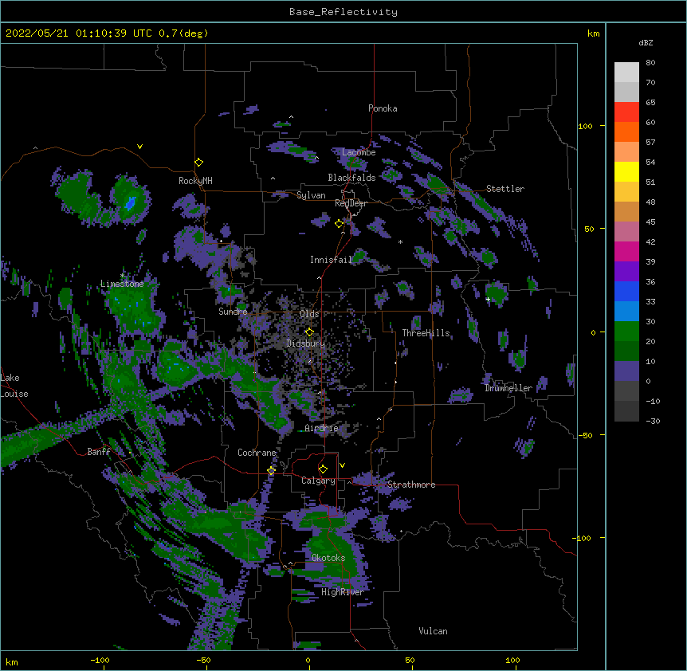Click the 39 dBZ magenta legend swatch
Image resolution: width=687 pixels, height=671 pixels.
pos(626,251)
